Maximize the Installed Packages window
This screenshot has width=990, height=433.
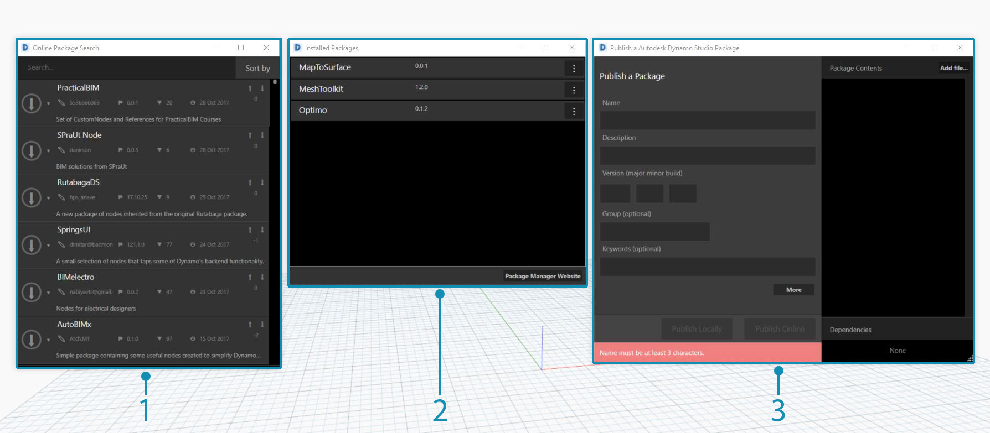(546, 48)
